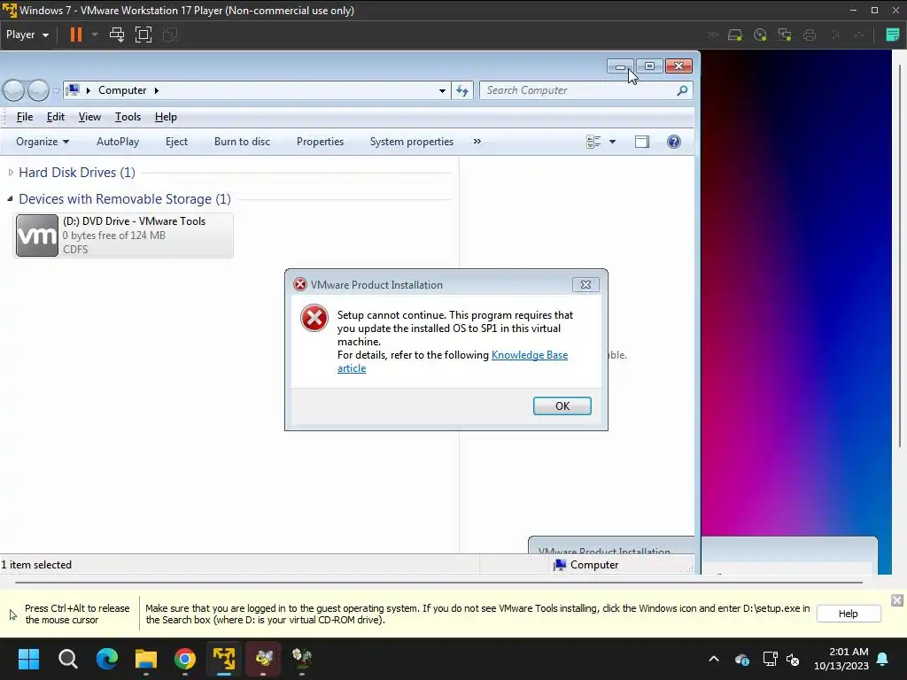Viewport: 907px width, 680px height.
Task: Click AutoPlay in the command bar
Action: pos(118,142)
